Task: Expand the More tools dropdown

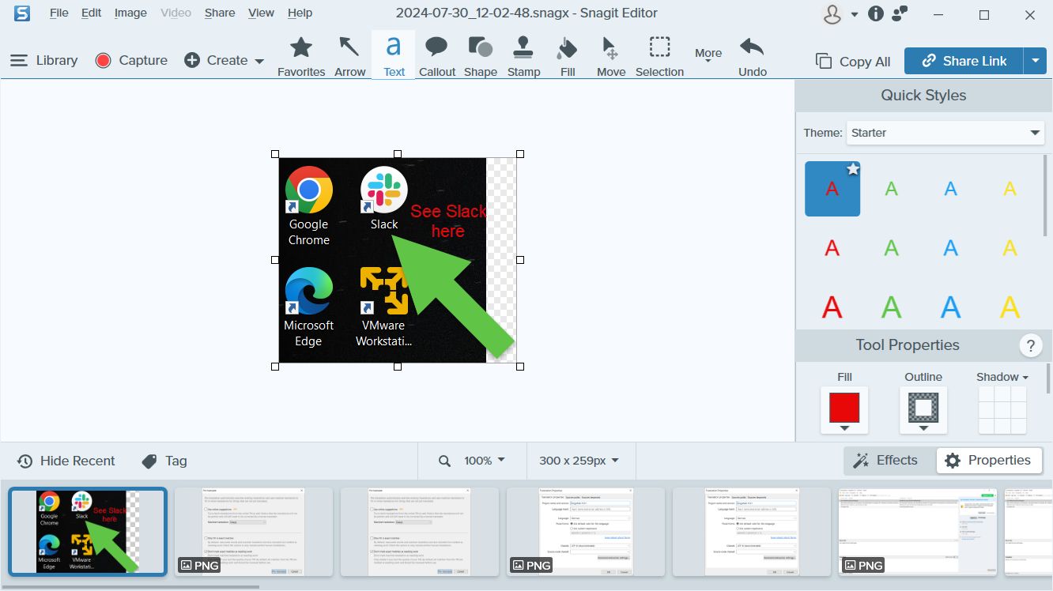Action: point(708,56)
